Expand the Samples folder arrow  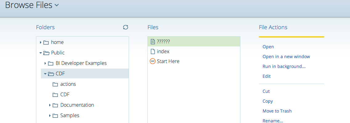50,116
